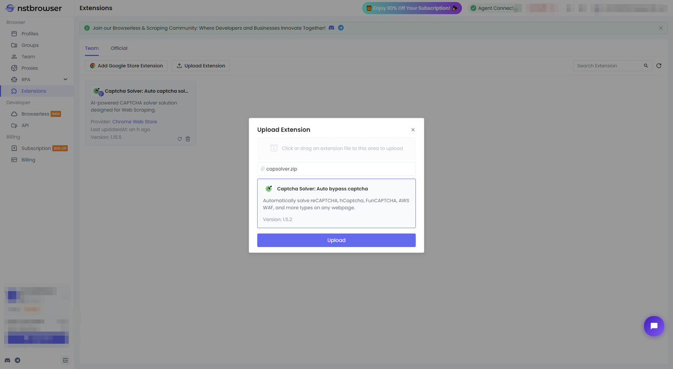Image resolution: width=673 pixels, height=369 pixels.
Task: Click the Captcha Solver icon in dialog
Action: click(269, 189)
